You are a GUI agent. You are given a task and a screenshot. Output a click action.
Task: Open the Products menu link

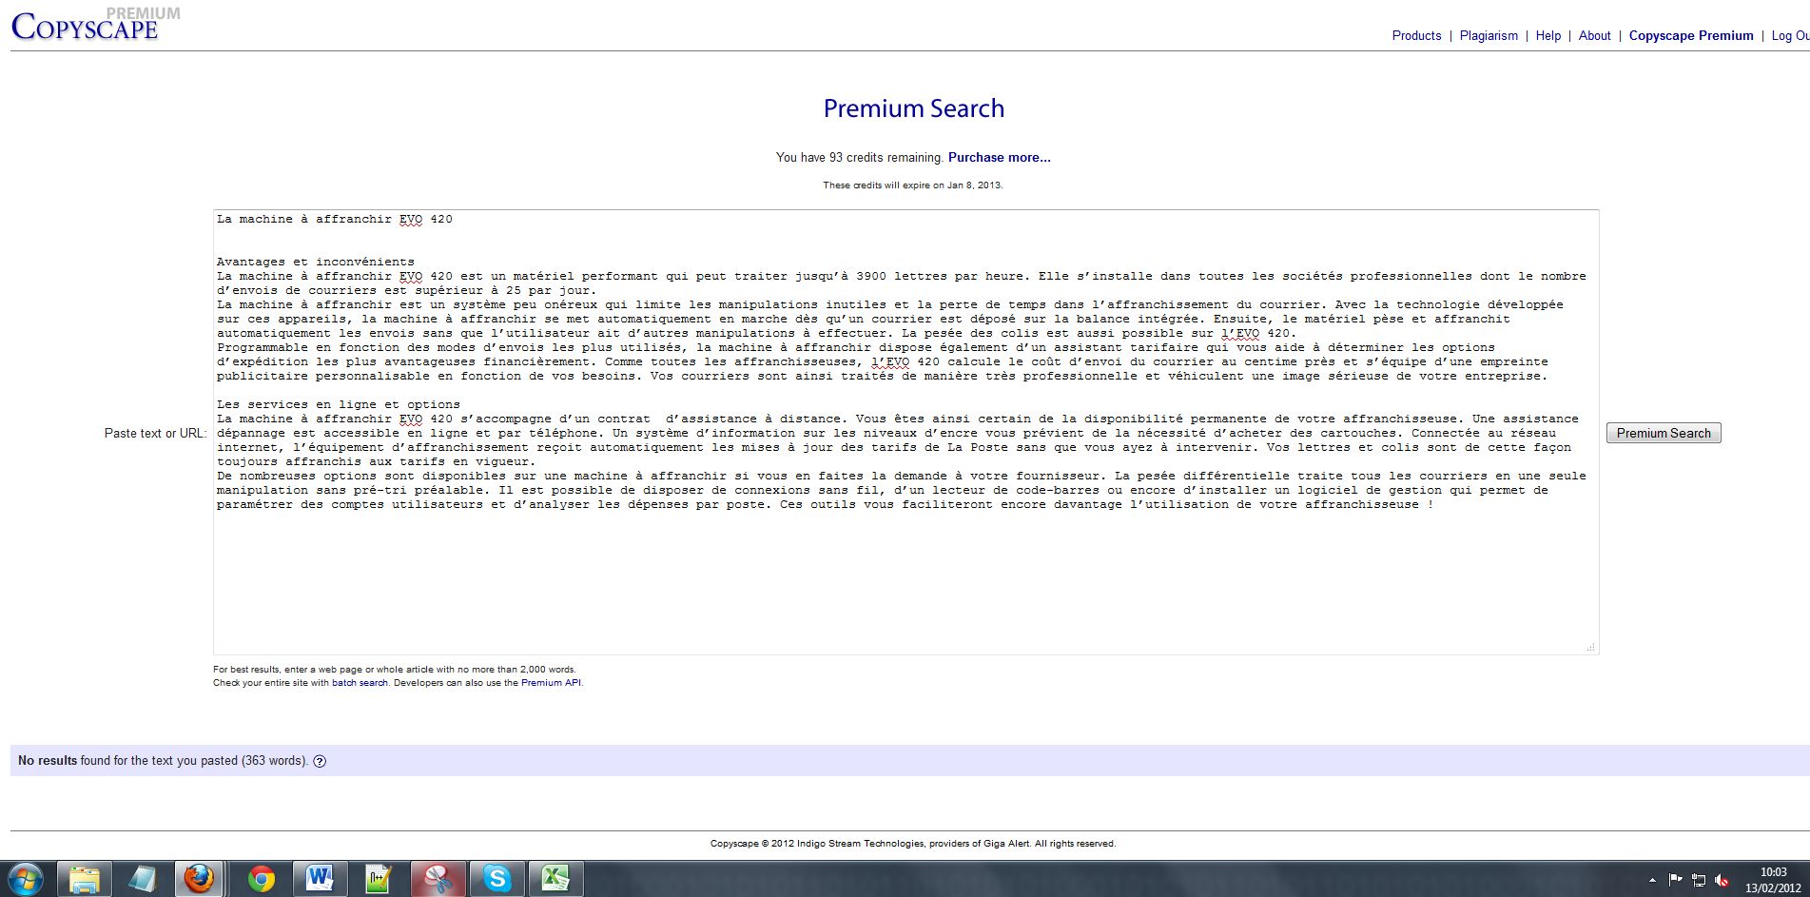point(1416,36)
